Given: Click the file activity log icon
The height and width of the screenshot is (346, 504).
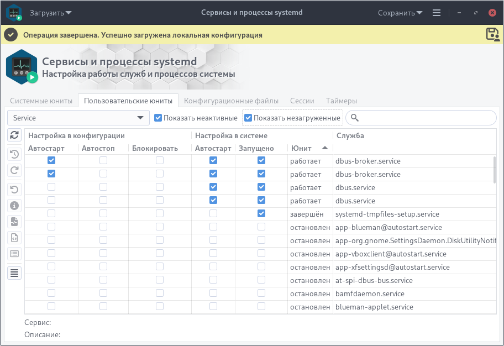Looking at the screenshot, I should click(15, 222).
